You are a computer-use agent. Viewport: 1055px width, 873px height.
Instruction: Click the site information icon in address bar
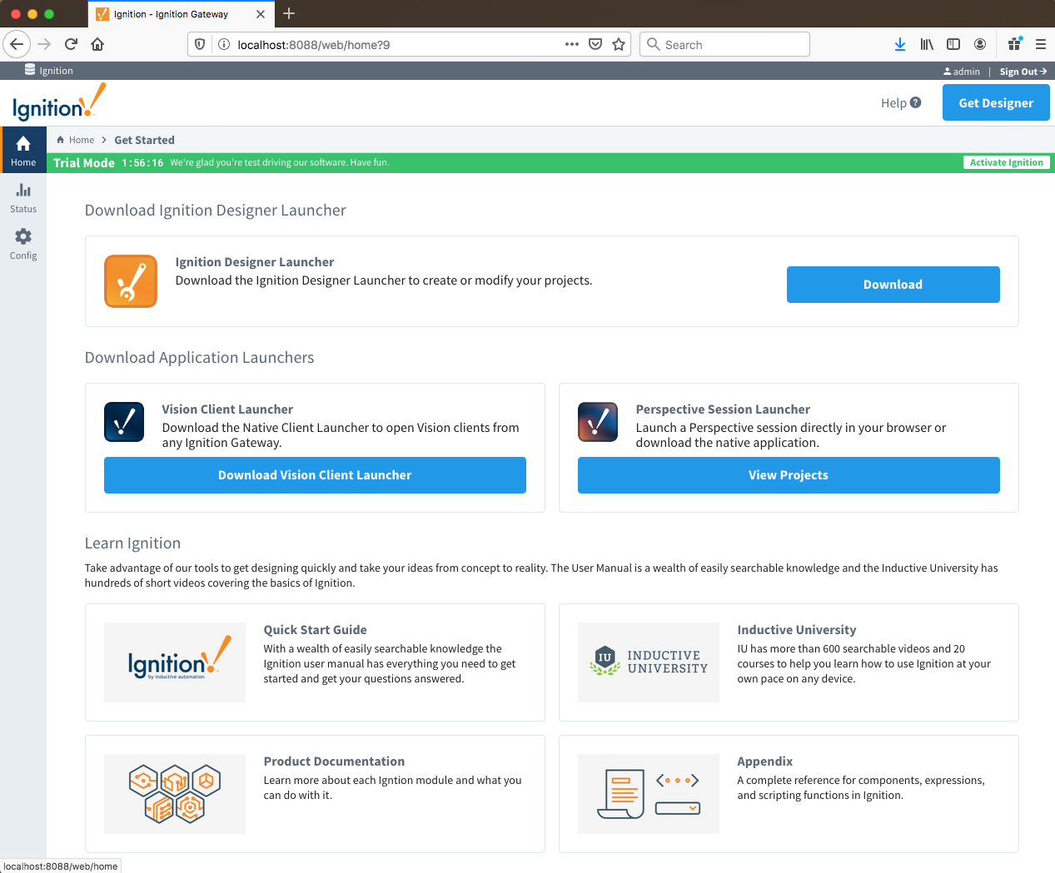coord(224,44)
